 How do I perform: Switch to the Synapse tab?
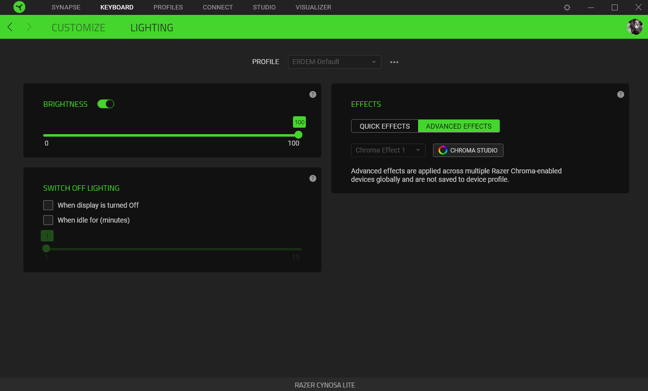pos(66,7)
